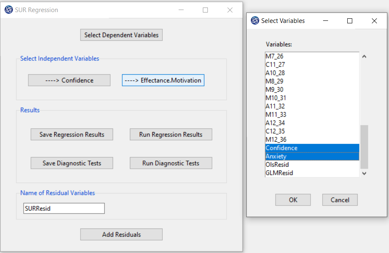Save Regression Results
Viewport: 389px width, 253px height.
coord(72,134)
